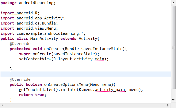Click the 'import android.os.Bundle;' line
The height and width of the screenshot is (108, 176).
click(x=29, y=23)
